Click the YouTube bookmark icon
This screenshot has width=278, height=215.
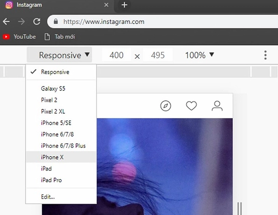[x=6, y=37]
